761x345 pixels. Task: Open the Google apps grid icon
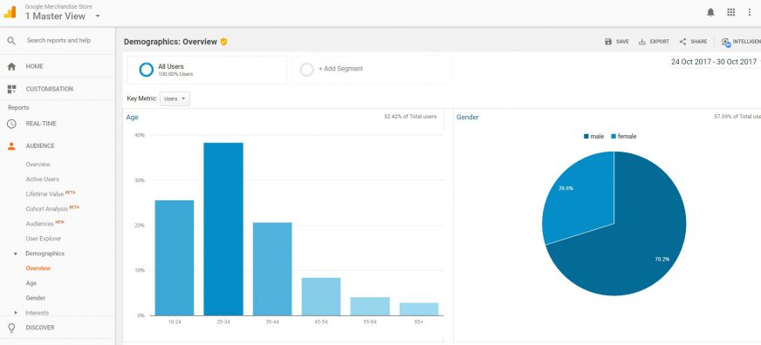[x=731, y=12]
